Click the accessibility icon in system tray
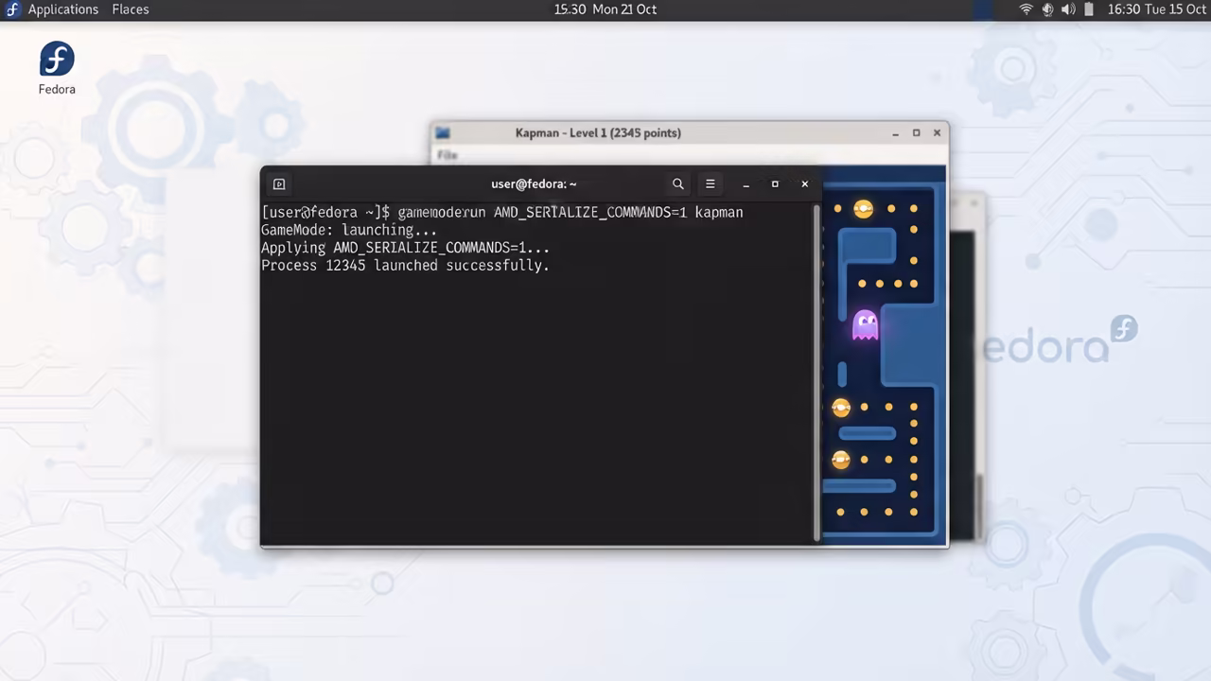This screenshot has width=1211, height=681. [x=1047, y=9]
